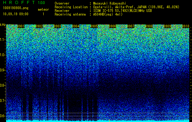This screenshot has height=122, width=192.
Task: Select the 0909 time marker
Action: (167, 26)
